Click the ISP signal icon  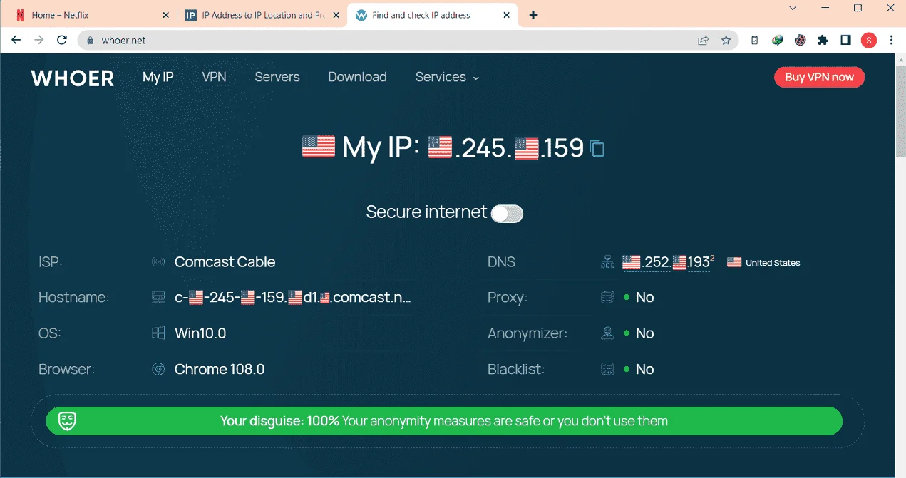tap(158, 262)
